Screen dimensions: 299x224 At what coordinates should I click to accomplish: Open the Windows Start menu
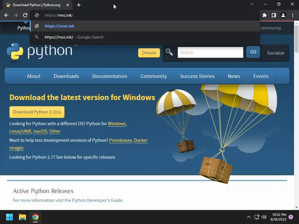[x=9, y=217]
